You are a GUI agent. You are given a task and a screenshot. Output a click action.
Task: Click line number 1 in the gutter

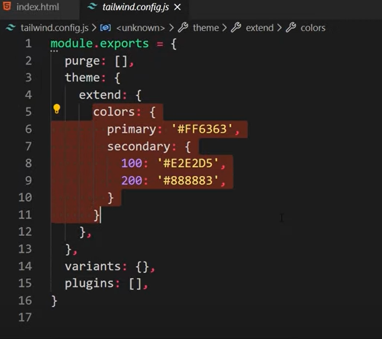point(28,43)
